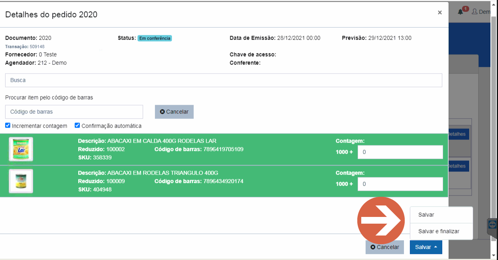Viewport: 498px width, 260px height.
Task: Open the ABACAXI EM RODELAS TRIANGULO thumbnail
Action: (x=21, y=181)
